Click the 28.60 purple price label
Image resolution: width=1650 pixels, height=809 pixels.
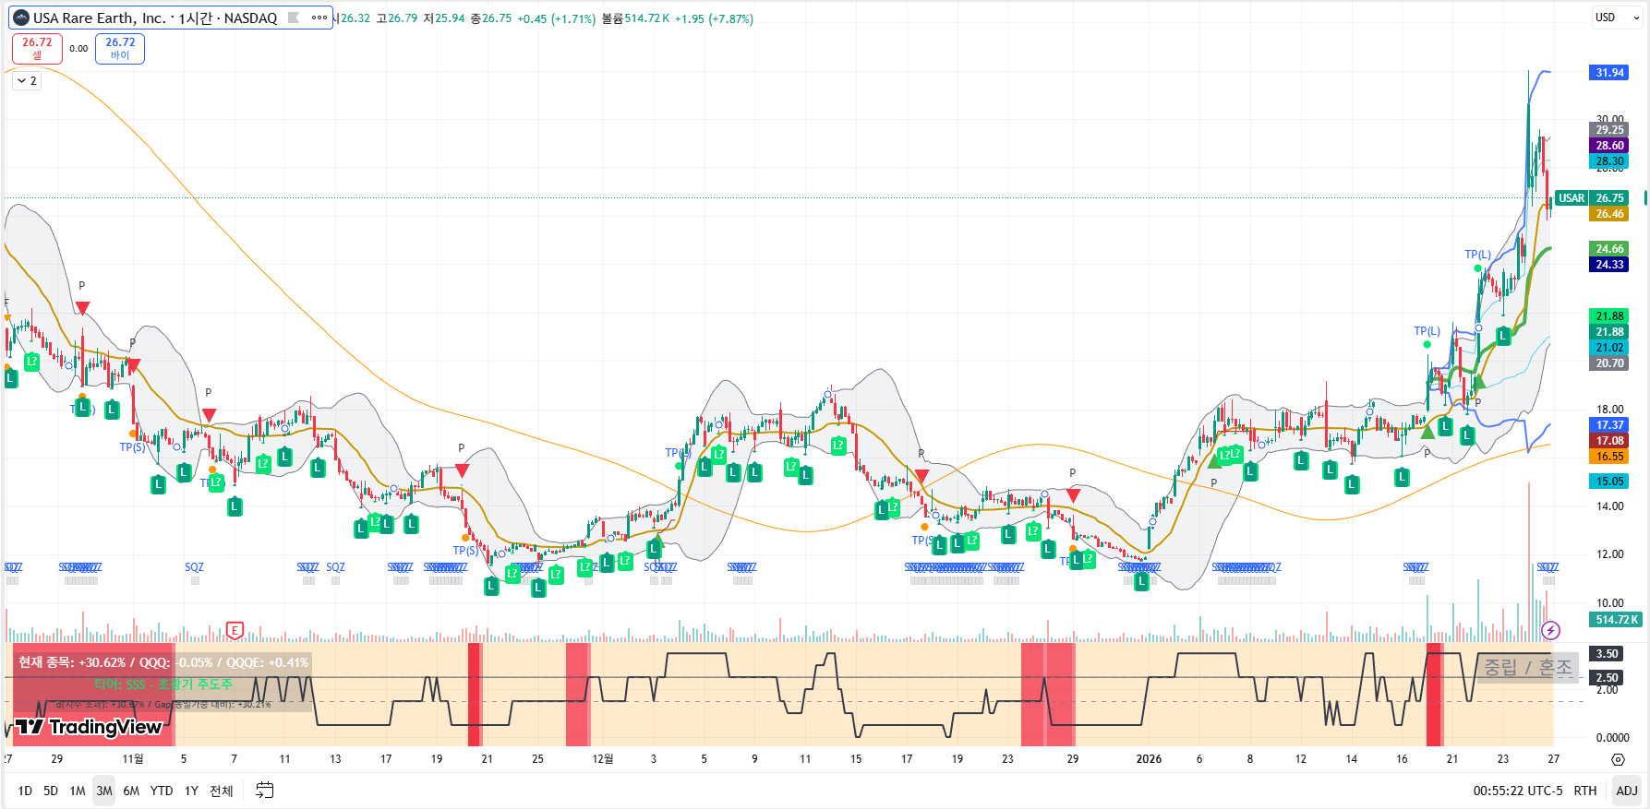click(x=1609, y=146)
